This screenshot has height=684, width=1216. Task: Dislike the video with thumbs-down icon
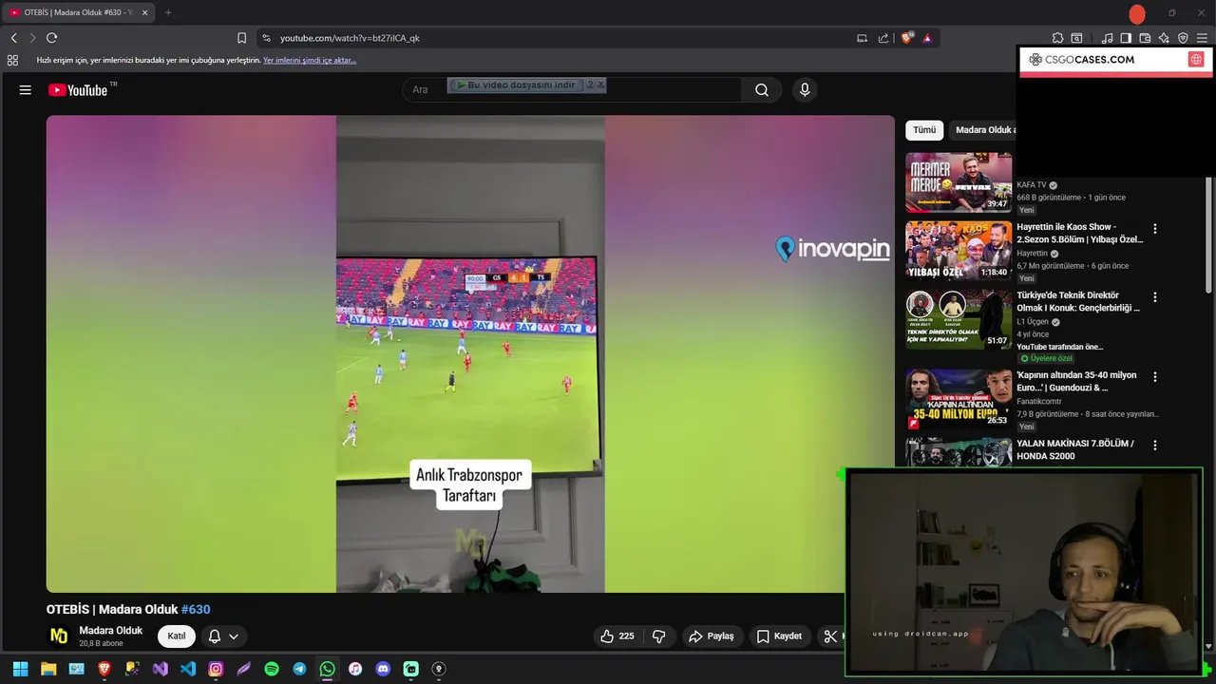pos(658,636)
